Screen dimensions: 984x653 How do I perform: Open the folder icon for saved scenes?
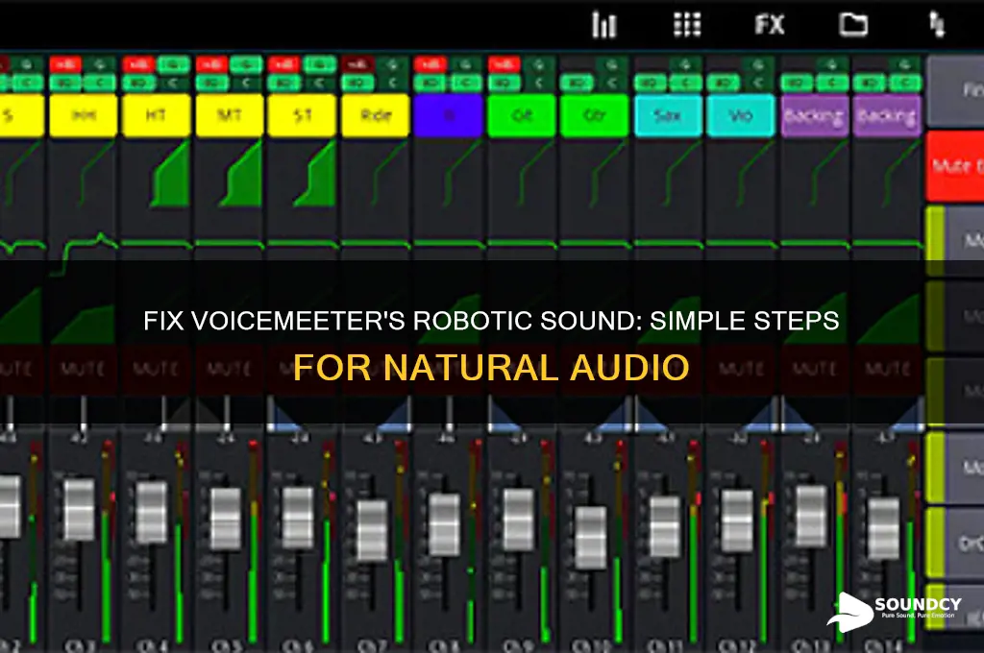tap(853, 25)
